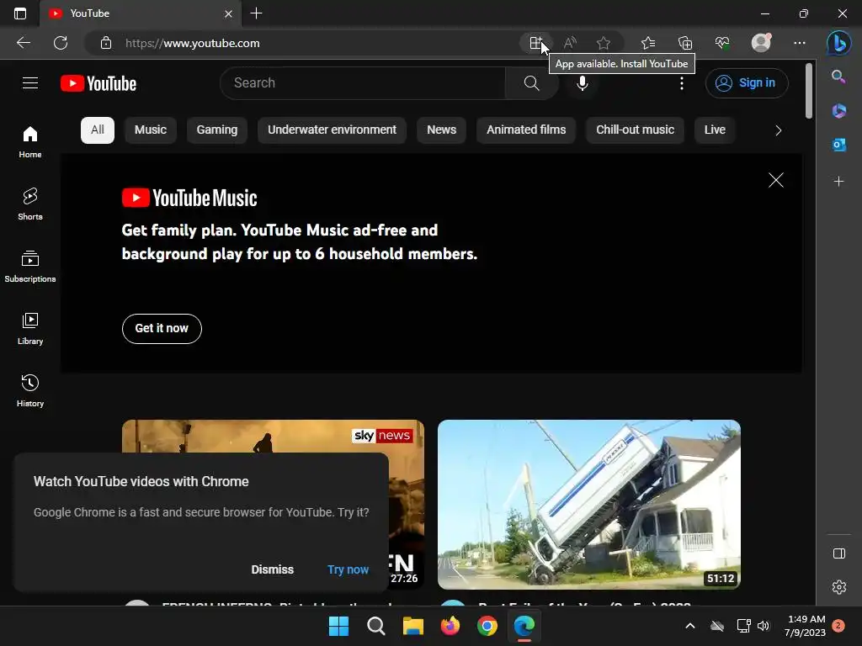
Task: Open a new browser tab
Action: [x=256, y=13]
